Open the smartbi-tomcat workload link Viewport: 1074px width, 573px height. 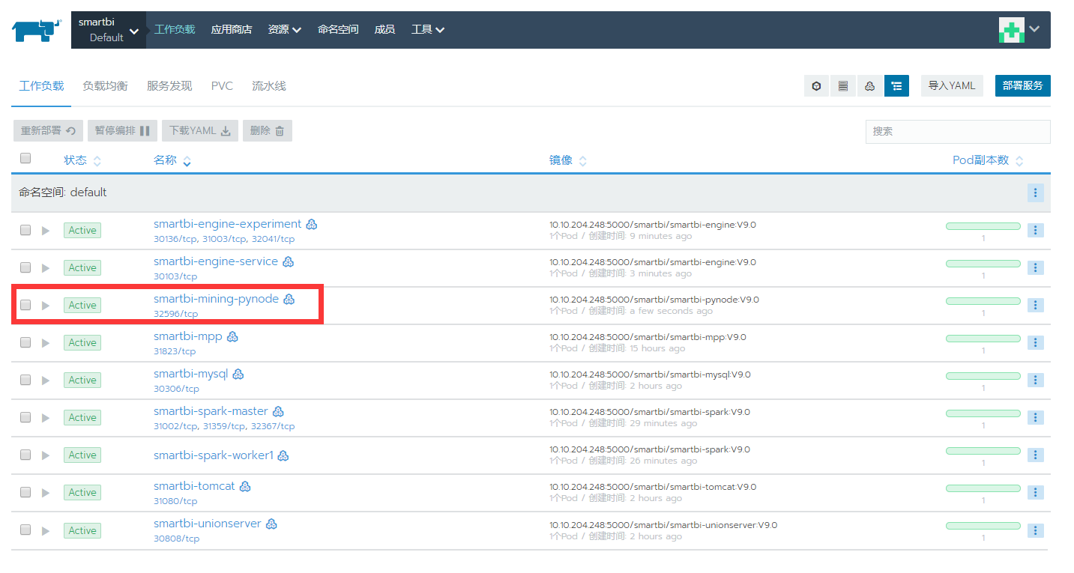click(x=194, y=486)
